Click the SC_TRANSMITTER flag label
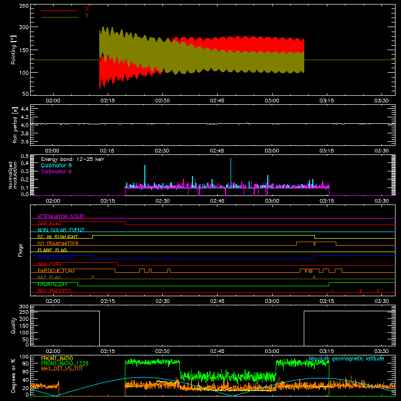Viewport: 401px width, 401px height. (x=58, y=244)
